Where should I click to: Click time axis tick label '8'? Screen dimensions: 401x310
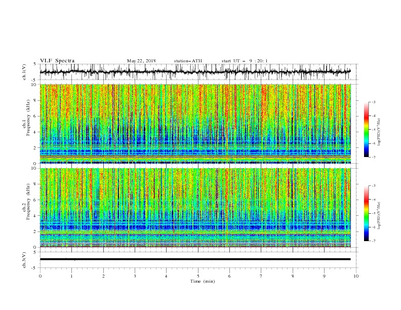(x=293, y=276)
